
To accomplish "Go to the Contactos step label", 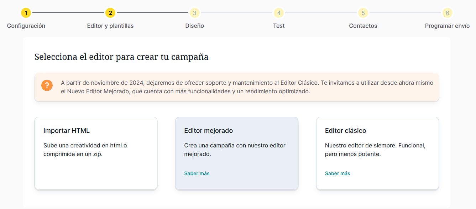I will (x=363, y=26).
